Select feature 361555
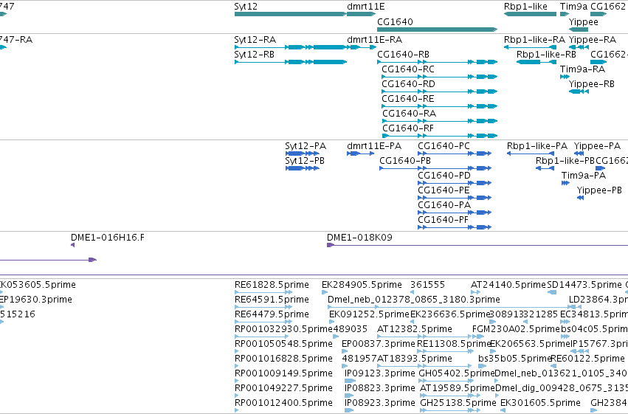 pos(412,293)
